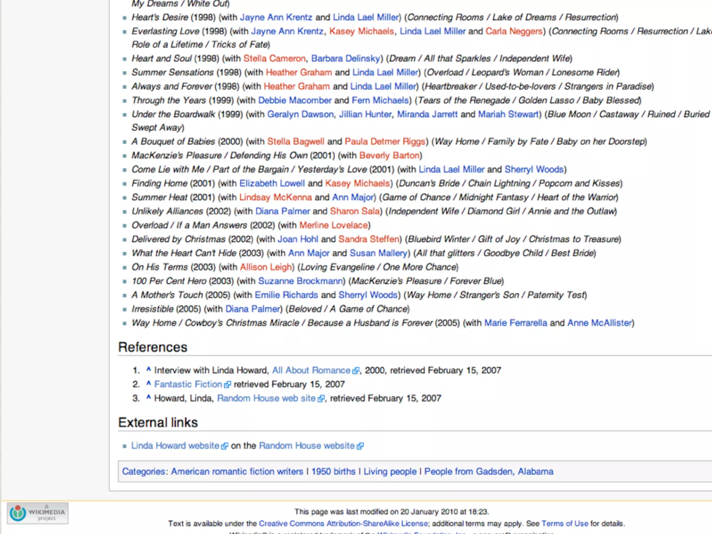
Task: Open People from Gadsden, Alabama category
Action: (488, 471)
